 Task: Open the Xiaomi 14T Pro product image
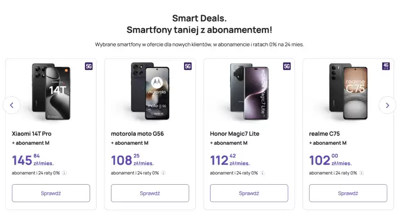click(51, 91)
